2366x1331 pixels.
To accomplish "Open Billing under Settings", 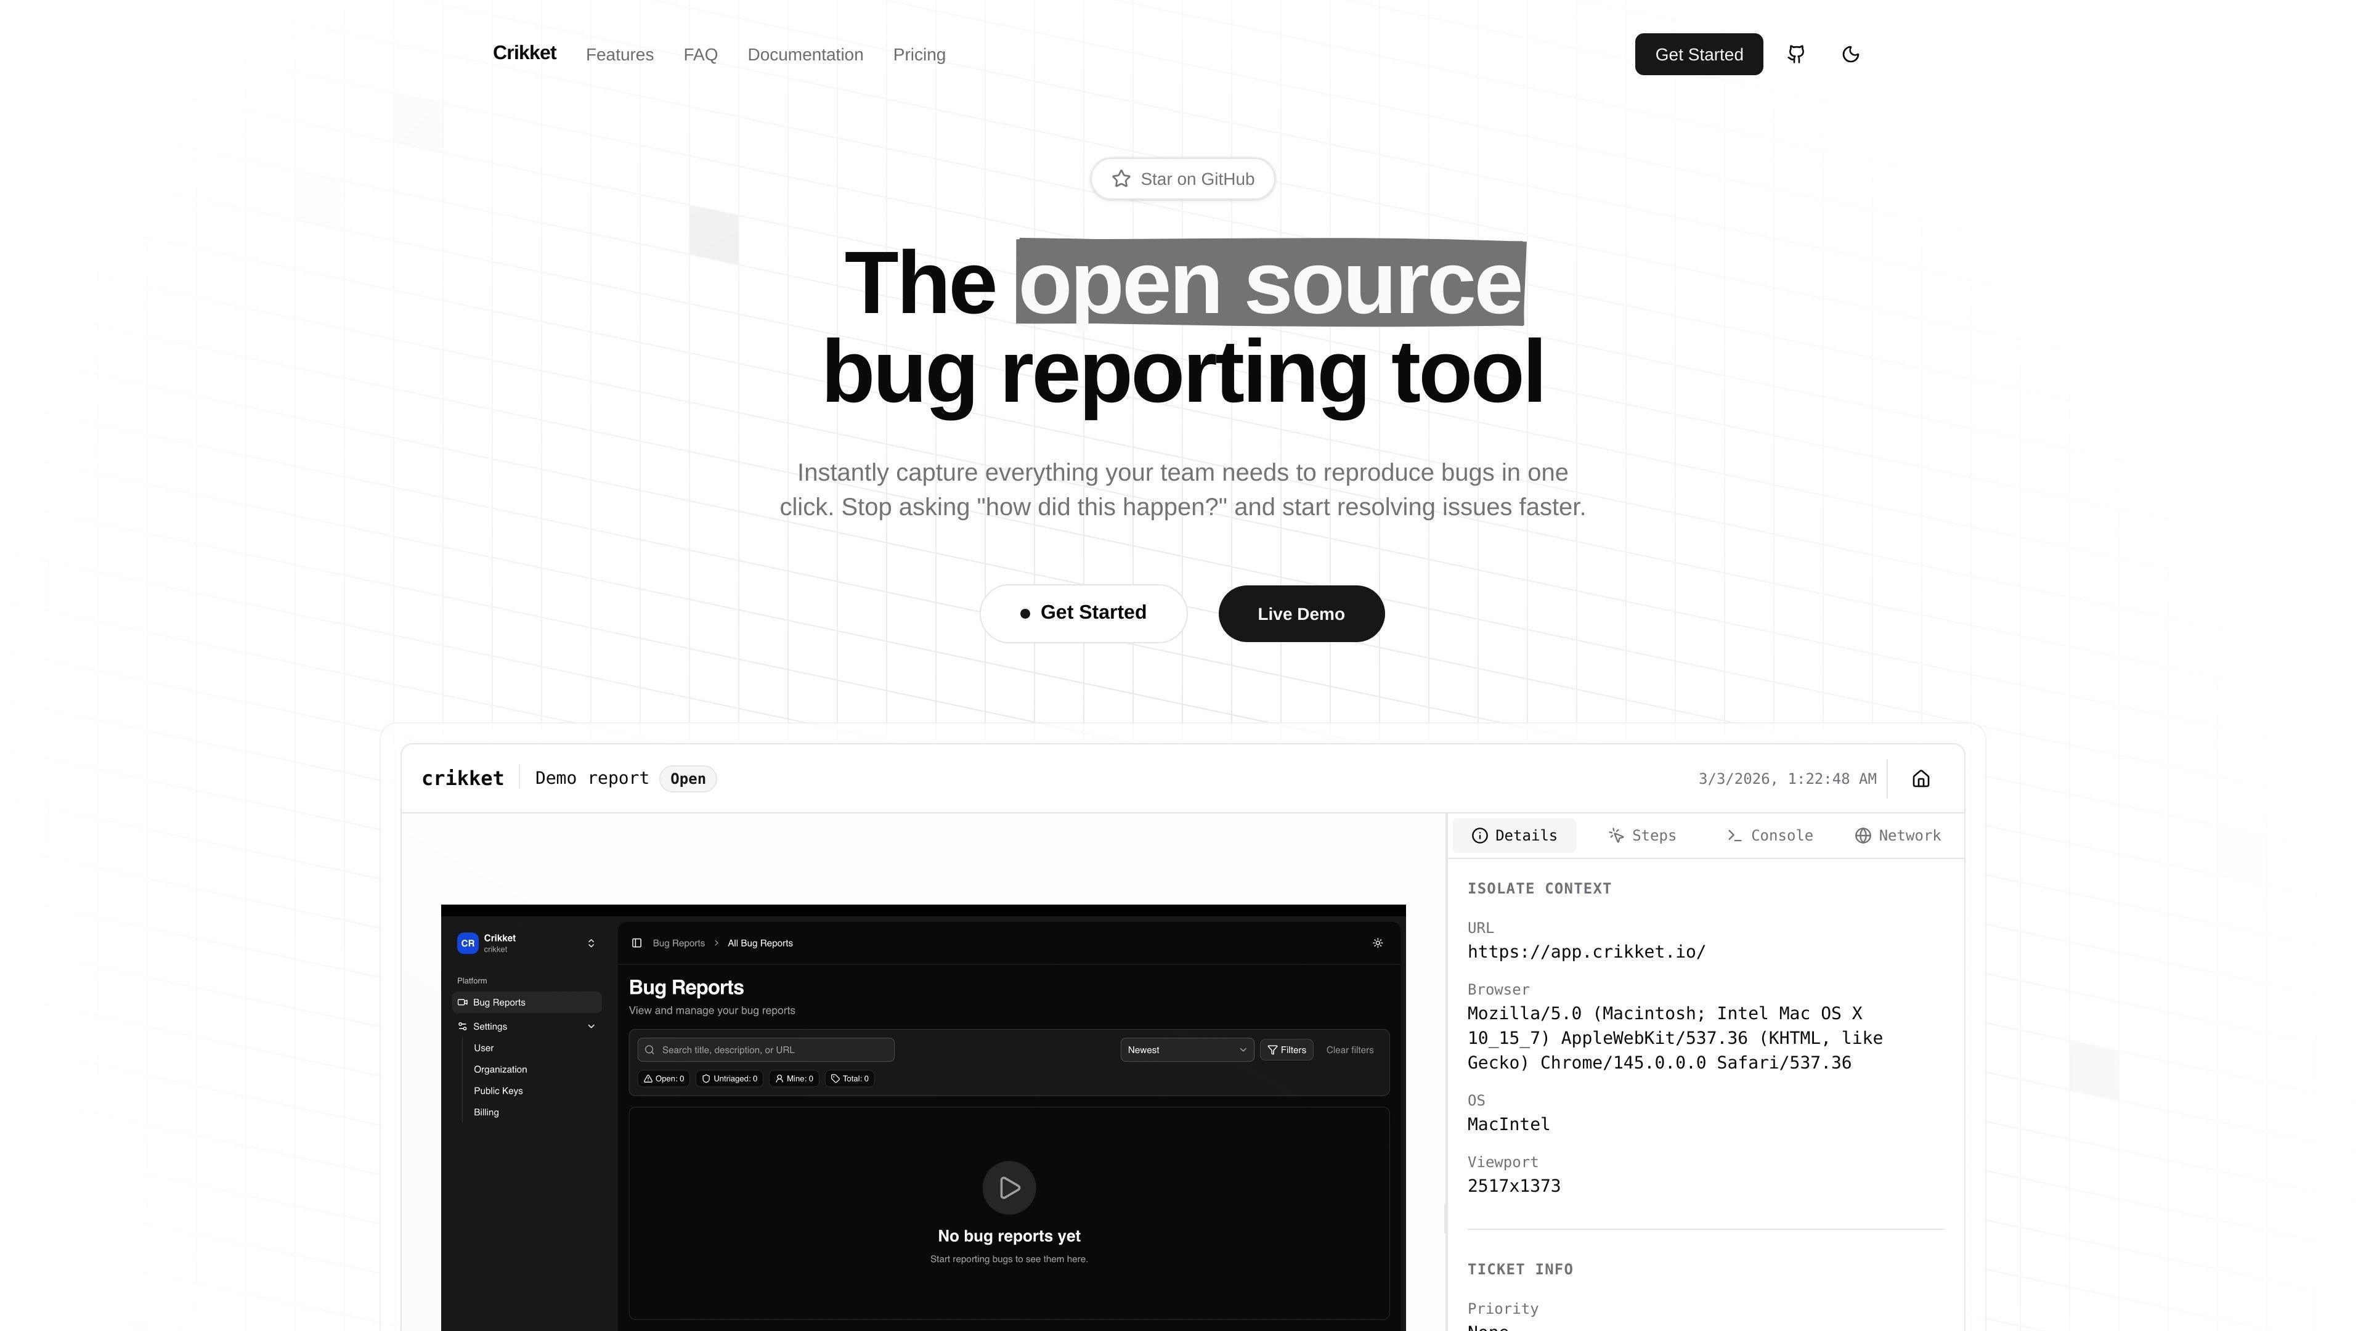I will click(486, 1112).
